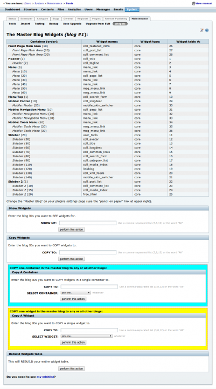Go to the Dashboard menu

[x=12, y=9]
